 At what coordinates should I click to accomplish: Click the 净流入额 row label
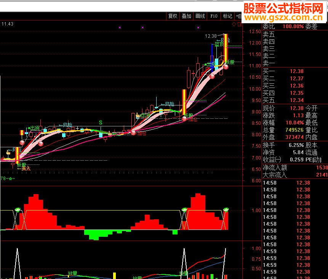(275, 167)
